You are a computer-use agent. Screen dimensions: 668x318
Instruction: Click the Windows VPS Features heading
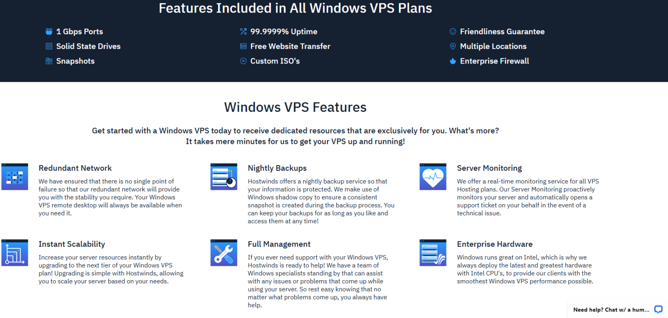click(295, 107)
